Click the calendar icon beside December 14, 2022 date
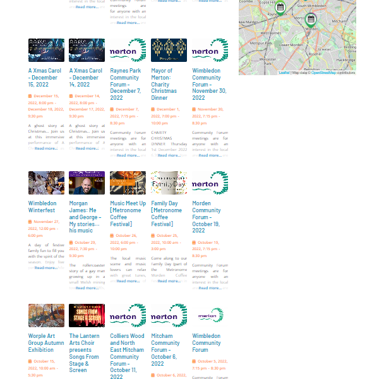 [71, 96]
